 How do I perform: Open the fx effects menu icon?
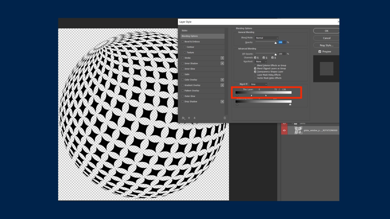pos(183,118)
